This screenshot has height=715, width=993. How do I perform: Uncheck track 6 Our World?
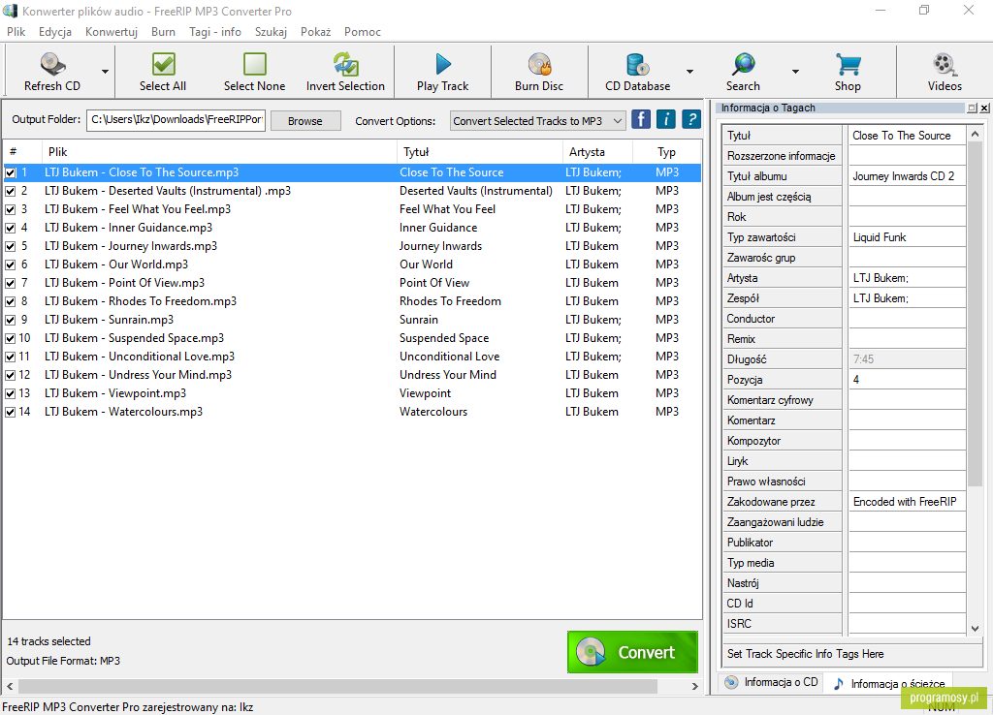[11, 264]
